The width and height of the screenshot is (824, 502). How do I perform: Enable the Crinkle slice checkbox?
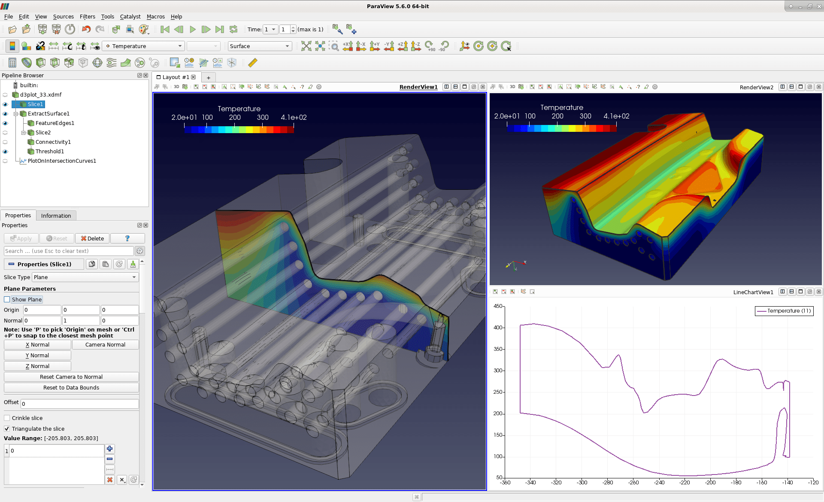[7, 418]
